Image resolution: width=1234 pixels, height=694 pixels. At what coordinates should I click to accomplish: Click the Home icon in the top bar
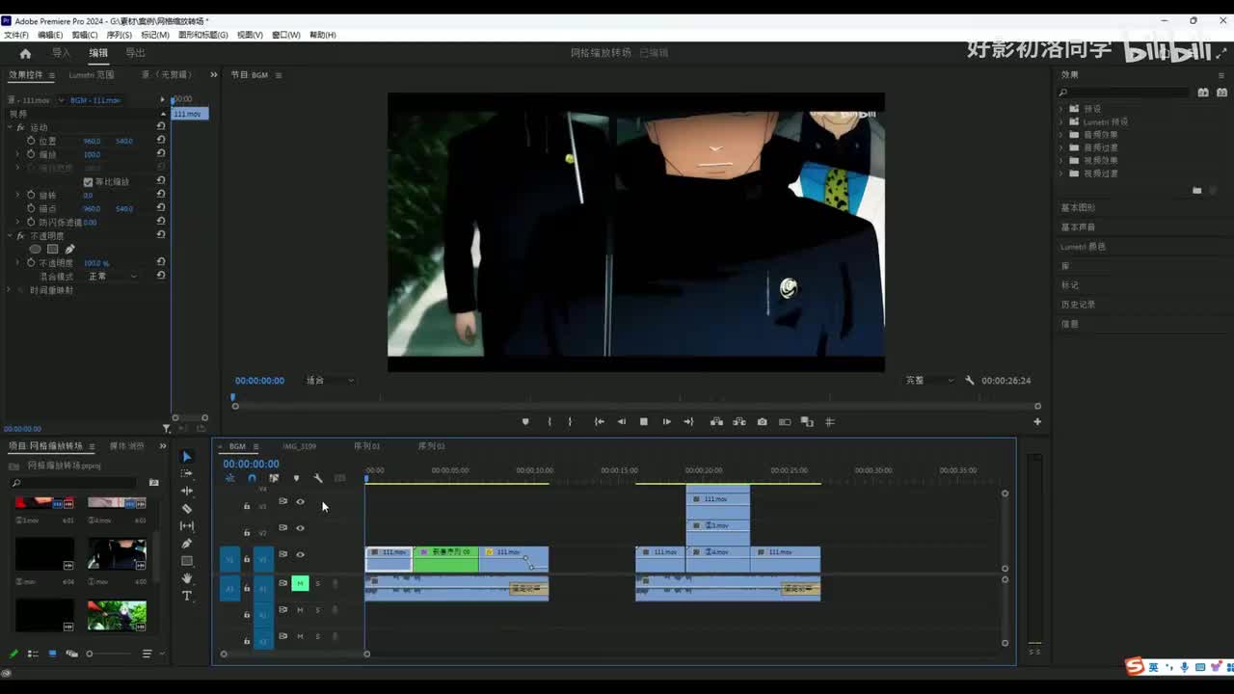pyautogui.click(x=25, y=53)
